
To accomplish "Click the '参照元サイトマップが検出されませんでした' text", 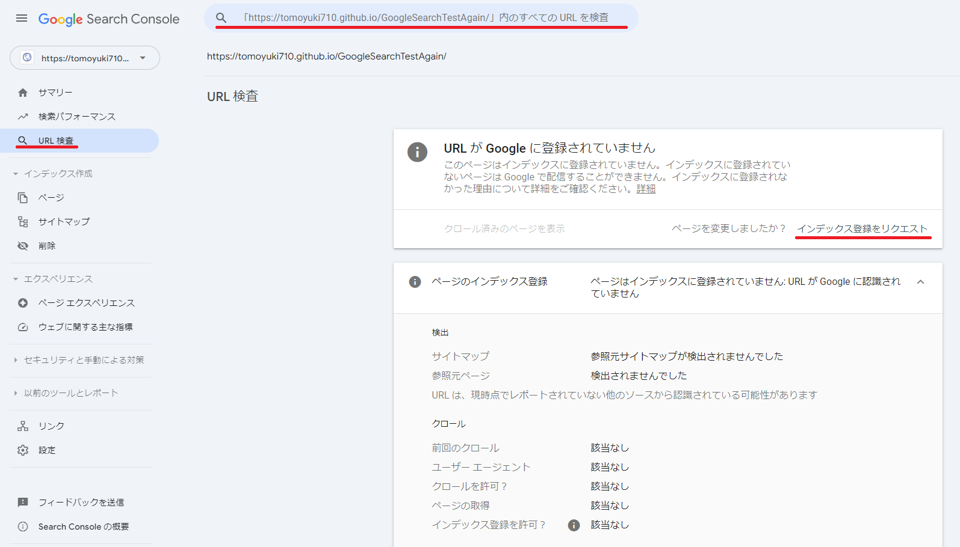I will 687,356.
